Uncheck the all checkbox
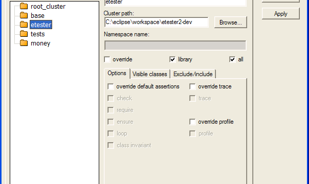 [x=232, y=59]
